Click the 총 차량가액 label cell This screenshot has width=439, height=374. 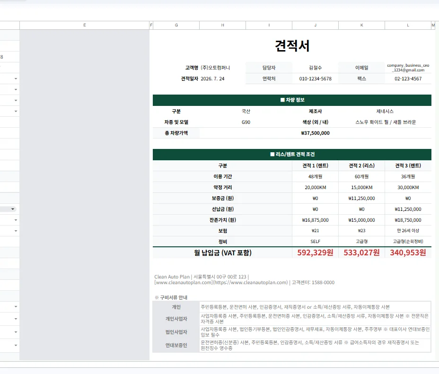tap(176, 133)
